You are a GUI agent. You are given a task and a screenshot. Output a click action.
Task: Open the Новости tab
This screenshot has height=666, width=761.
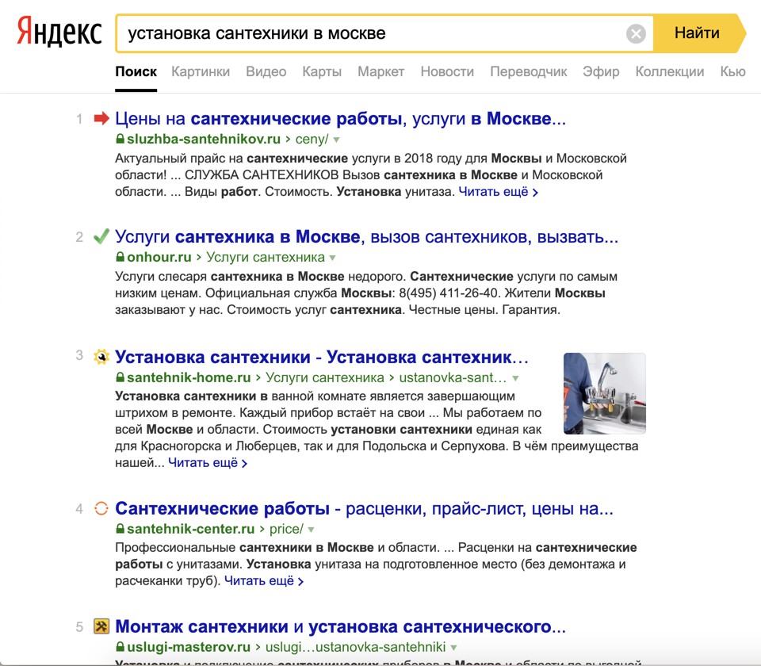[447, 72]
